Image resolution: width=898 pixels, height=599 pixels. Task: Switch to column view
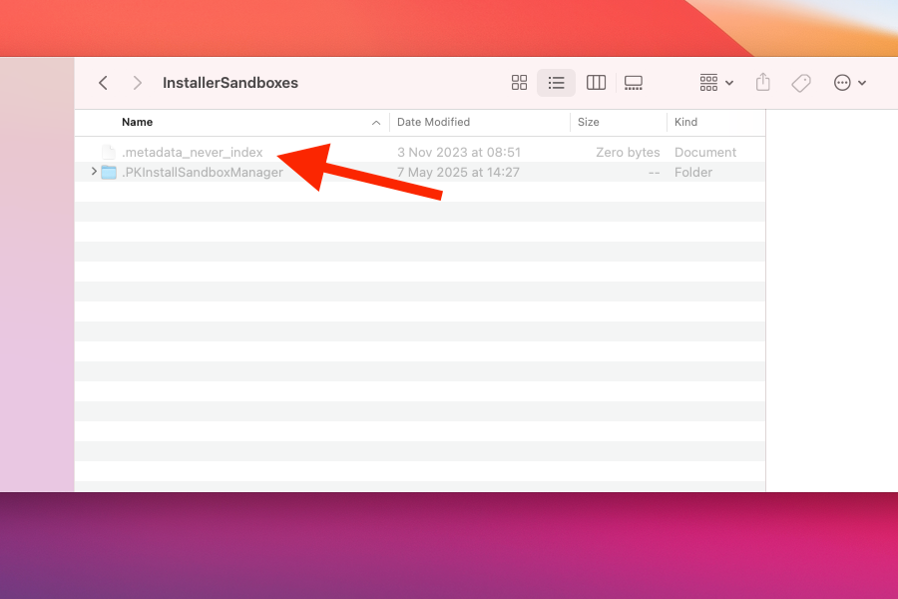click(596, 83)
